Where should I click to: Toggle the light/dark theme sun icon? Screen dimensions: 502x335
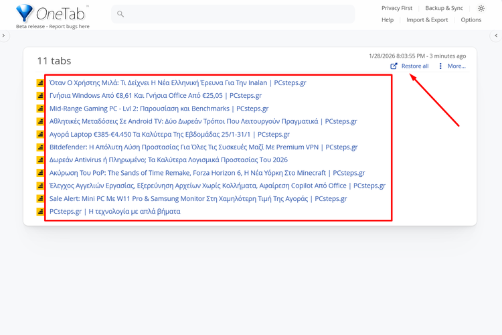(481, 9)
